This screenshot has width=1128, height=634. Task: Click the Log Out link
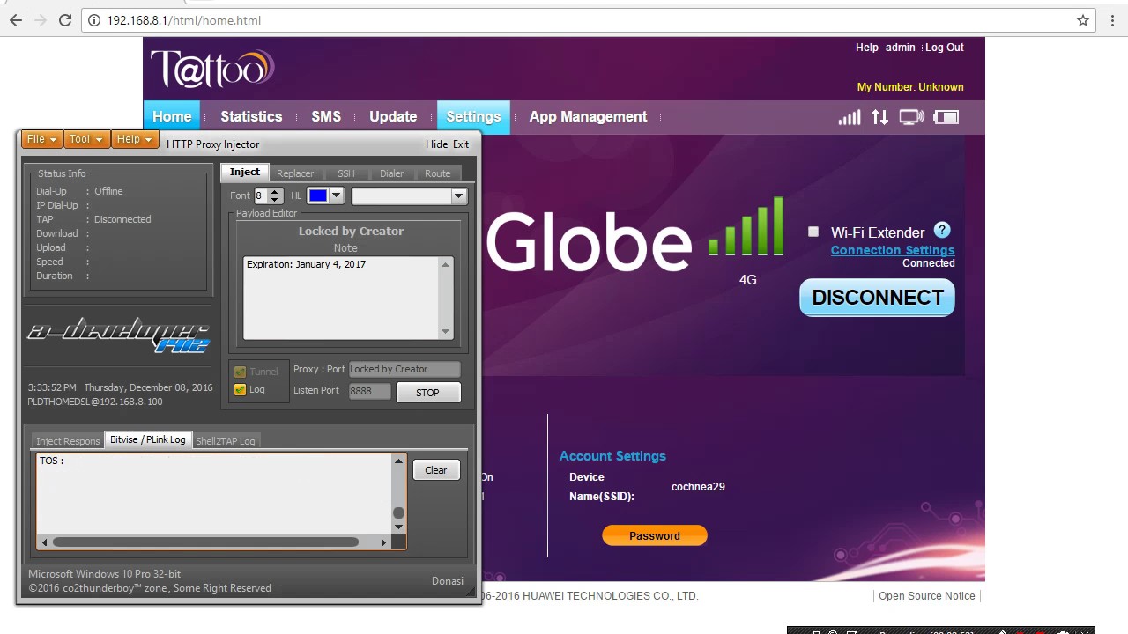945,48
